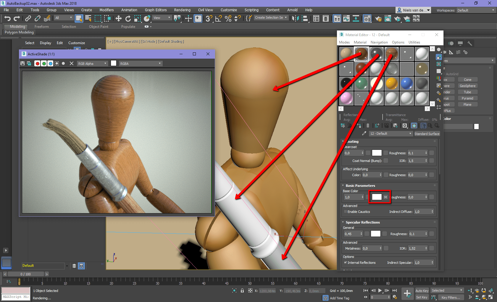Select the Rotate tool in main toolbar
497x302 pixels.
[x=128, y=19]
